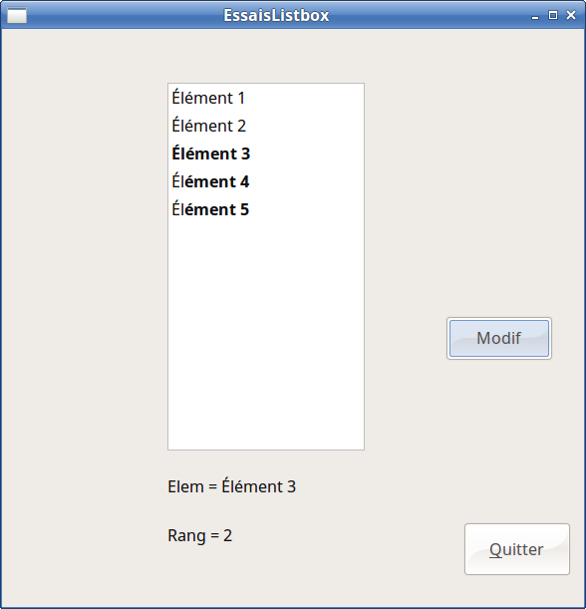Viewport: 586px width, 609px height.
Task: Click the 'Elem = Élément 3' label
Action: (x=232, y=486)
